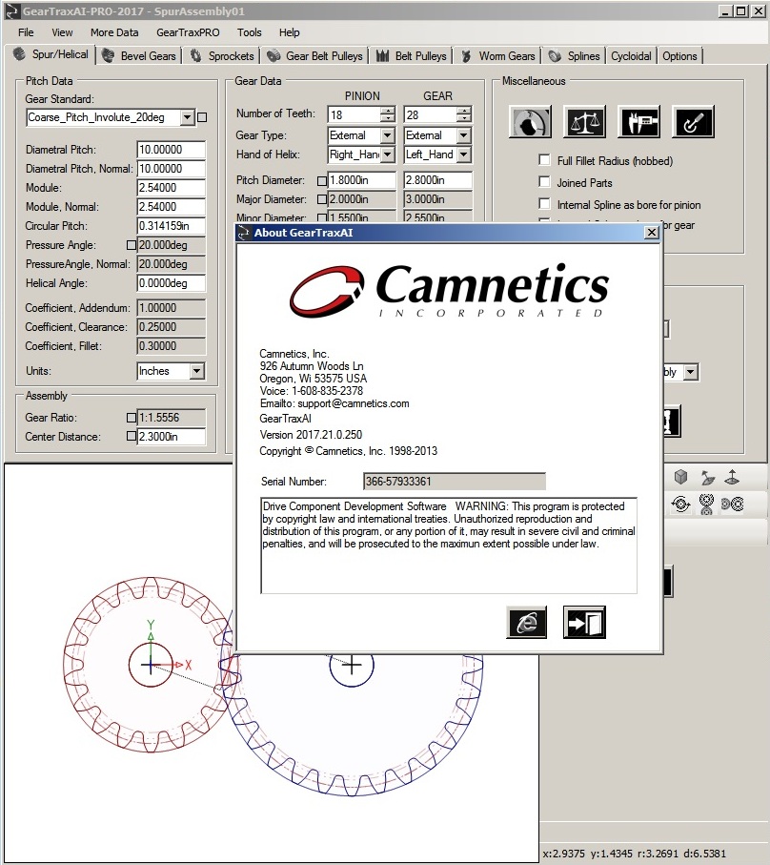The image size is (770, 865).
Task: Click the pinion Pitch Diameter field
Action: tap(361, 180)
